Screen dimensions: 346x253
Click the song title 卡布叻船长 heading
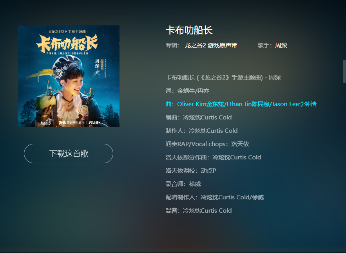pyautogui.click(x=189, y=30)
